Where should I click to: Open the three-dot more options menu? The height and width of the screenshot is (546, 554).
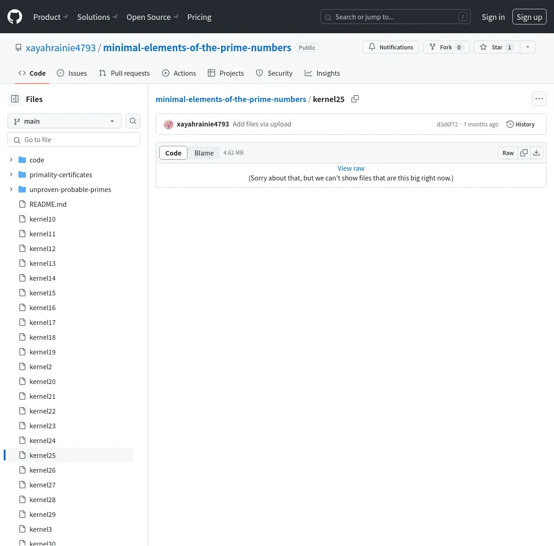click(x=539, y=99)
